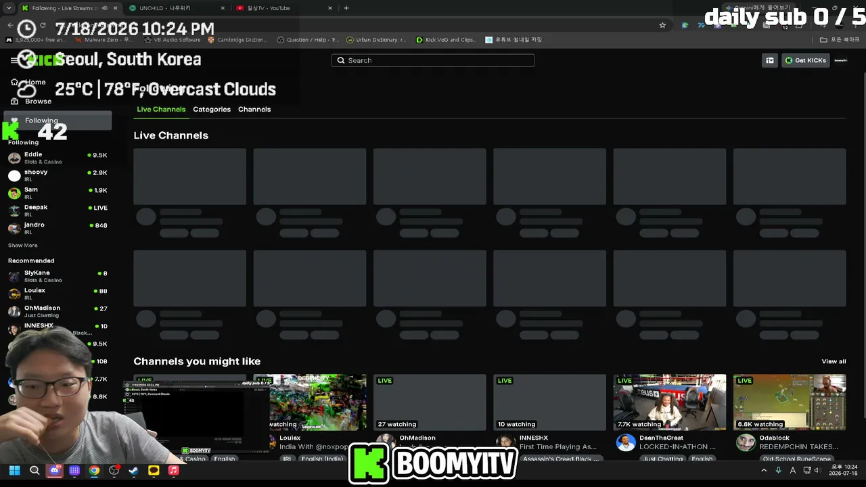Open OhMadison's 27 watching stream thumbnail
This screenshot has height=487, width=866.
(430, 402)
